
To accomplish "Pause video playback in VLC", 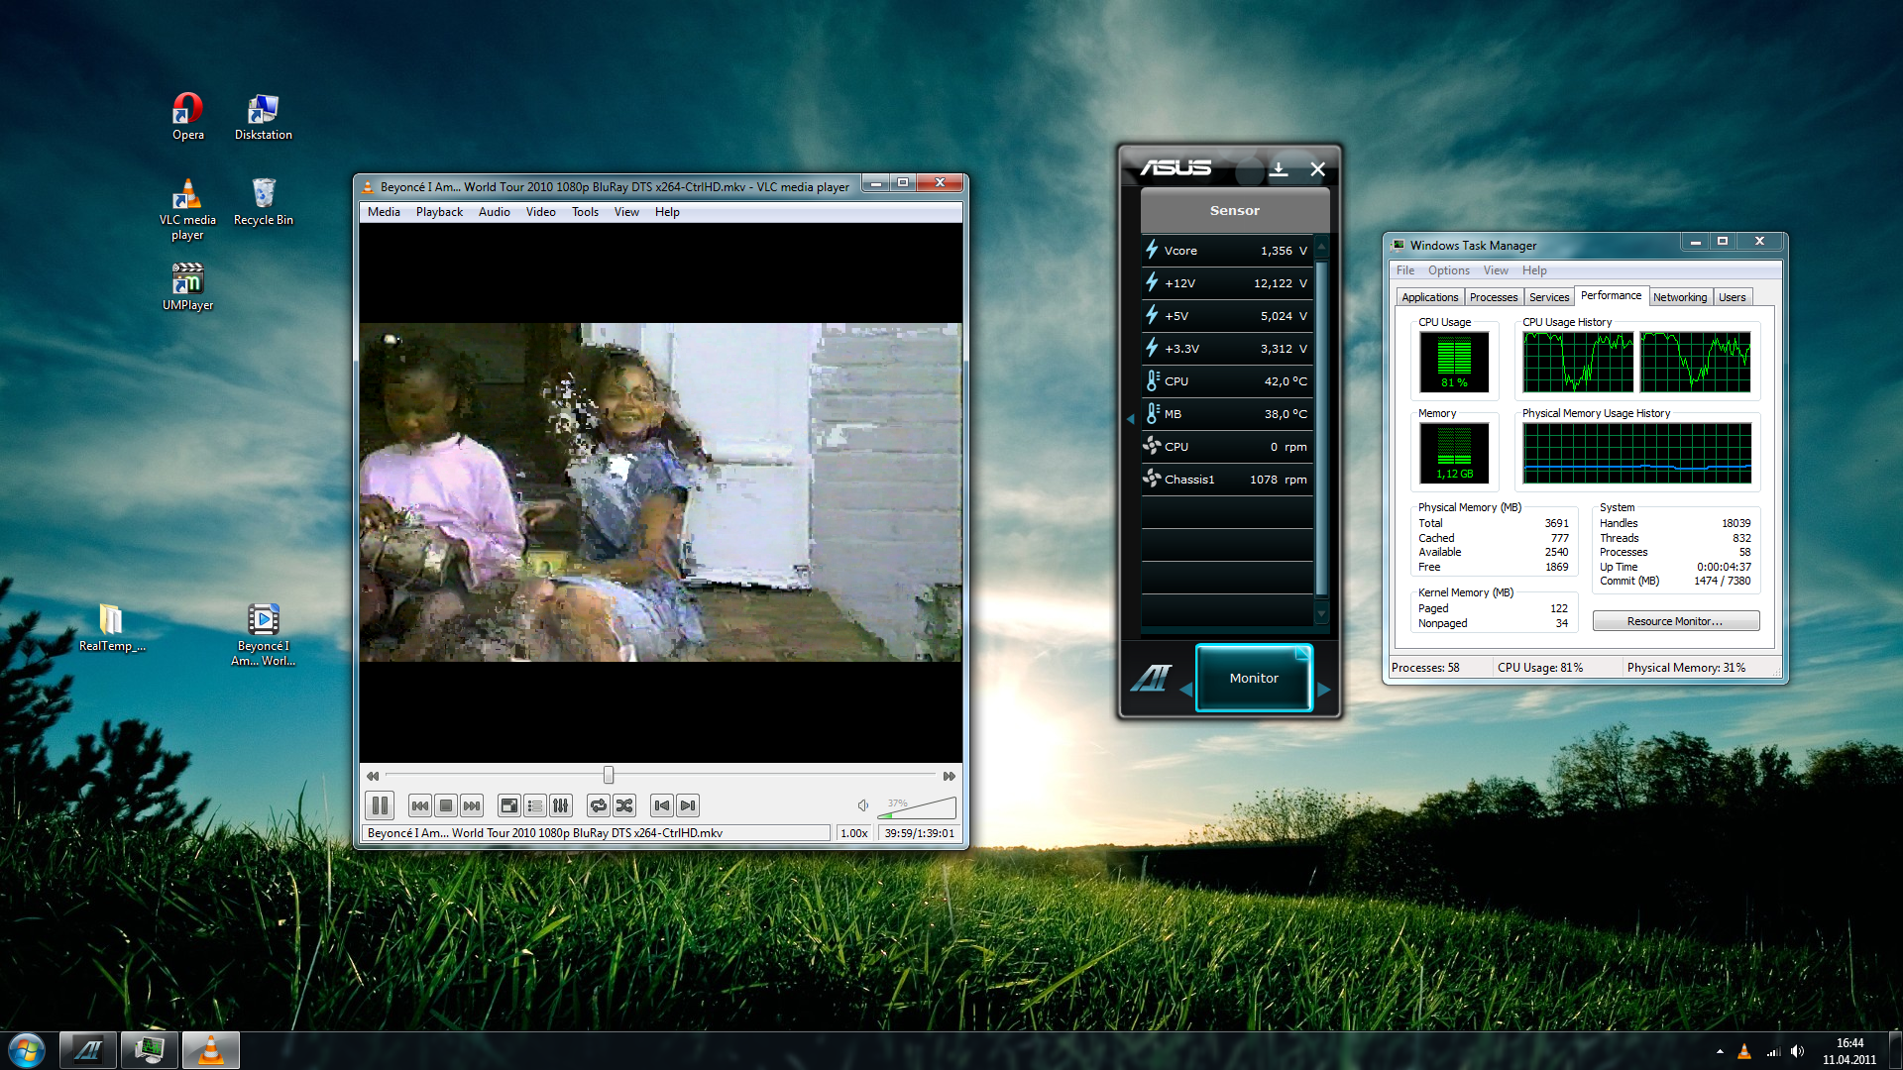I will pos(380,805).
